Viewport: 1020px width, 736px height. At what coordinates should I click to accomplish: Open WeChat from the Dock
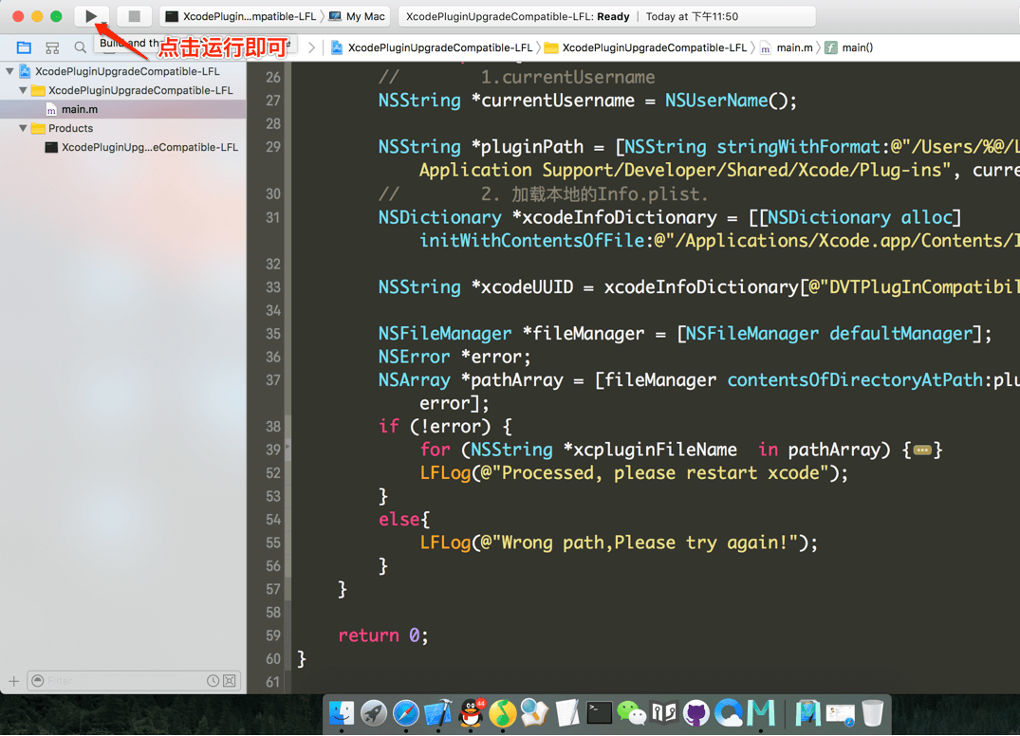[632, 713]
